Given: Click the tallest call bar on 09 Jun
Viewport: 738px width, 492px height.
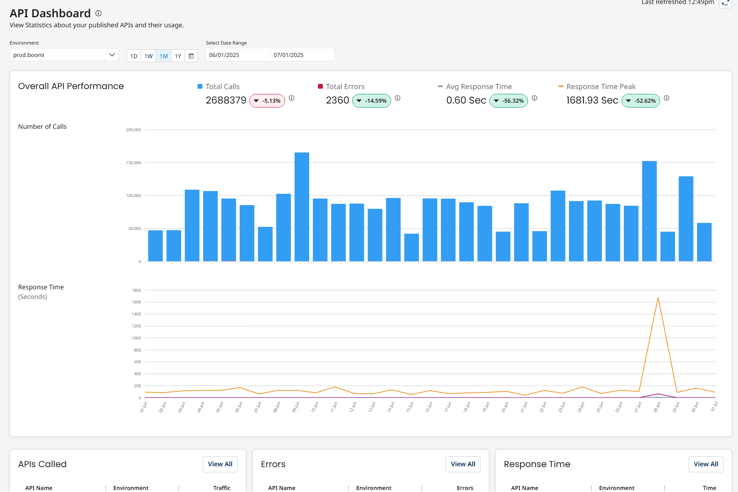Looking at the screenshot, I should pos(302,207).
